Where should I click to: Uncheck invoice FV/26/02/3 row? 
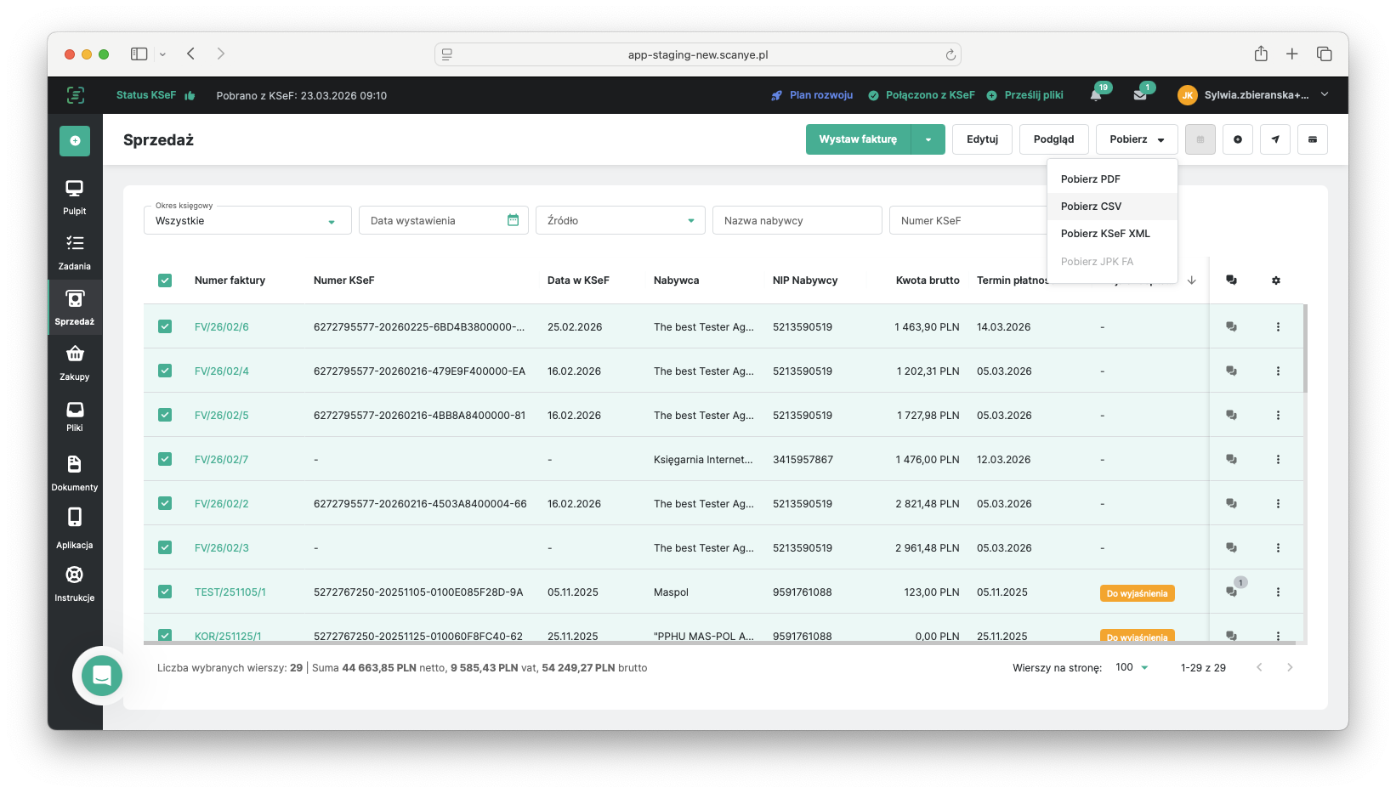pyautogui.click(x=165, y=547)
